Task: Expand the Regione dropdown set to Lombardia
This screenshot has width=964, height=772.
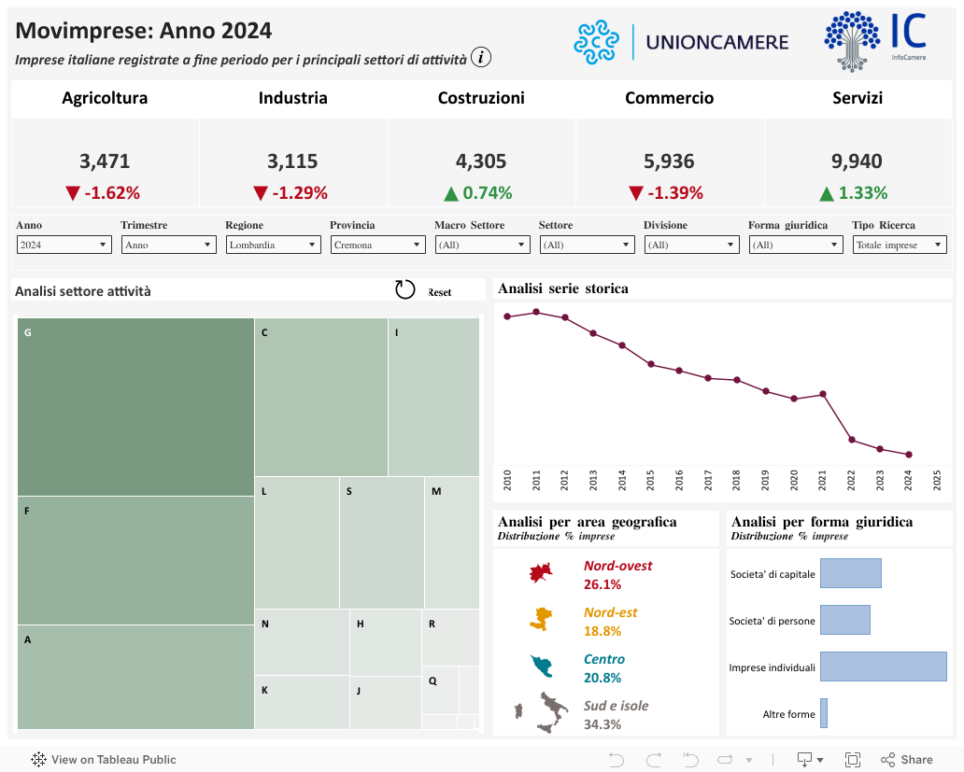Action: tap(273, 245)
